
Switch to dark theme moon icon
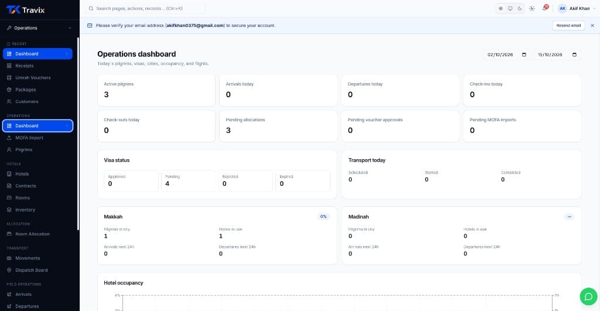coord(520,8)
